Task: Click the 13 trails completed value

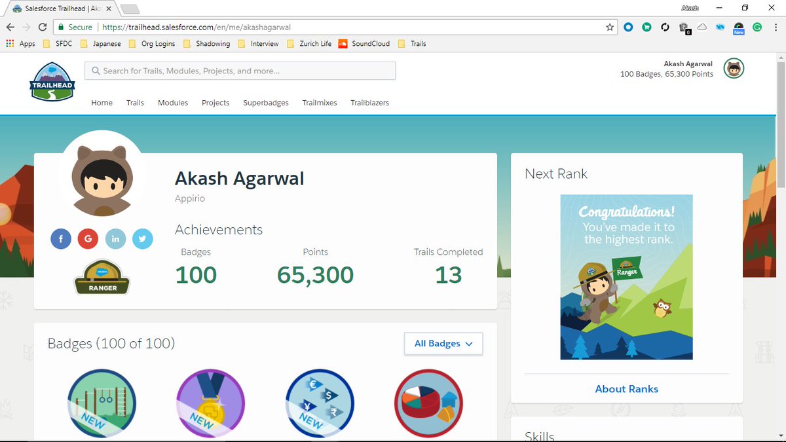Action: (x=449, y=275)
